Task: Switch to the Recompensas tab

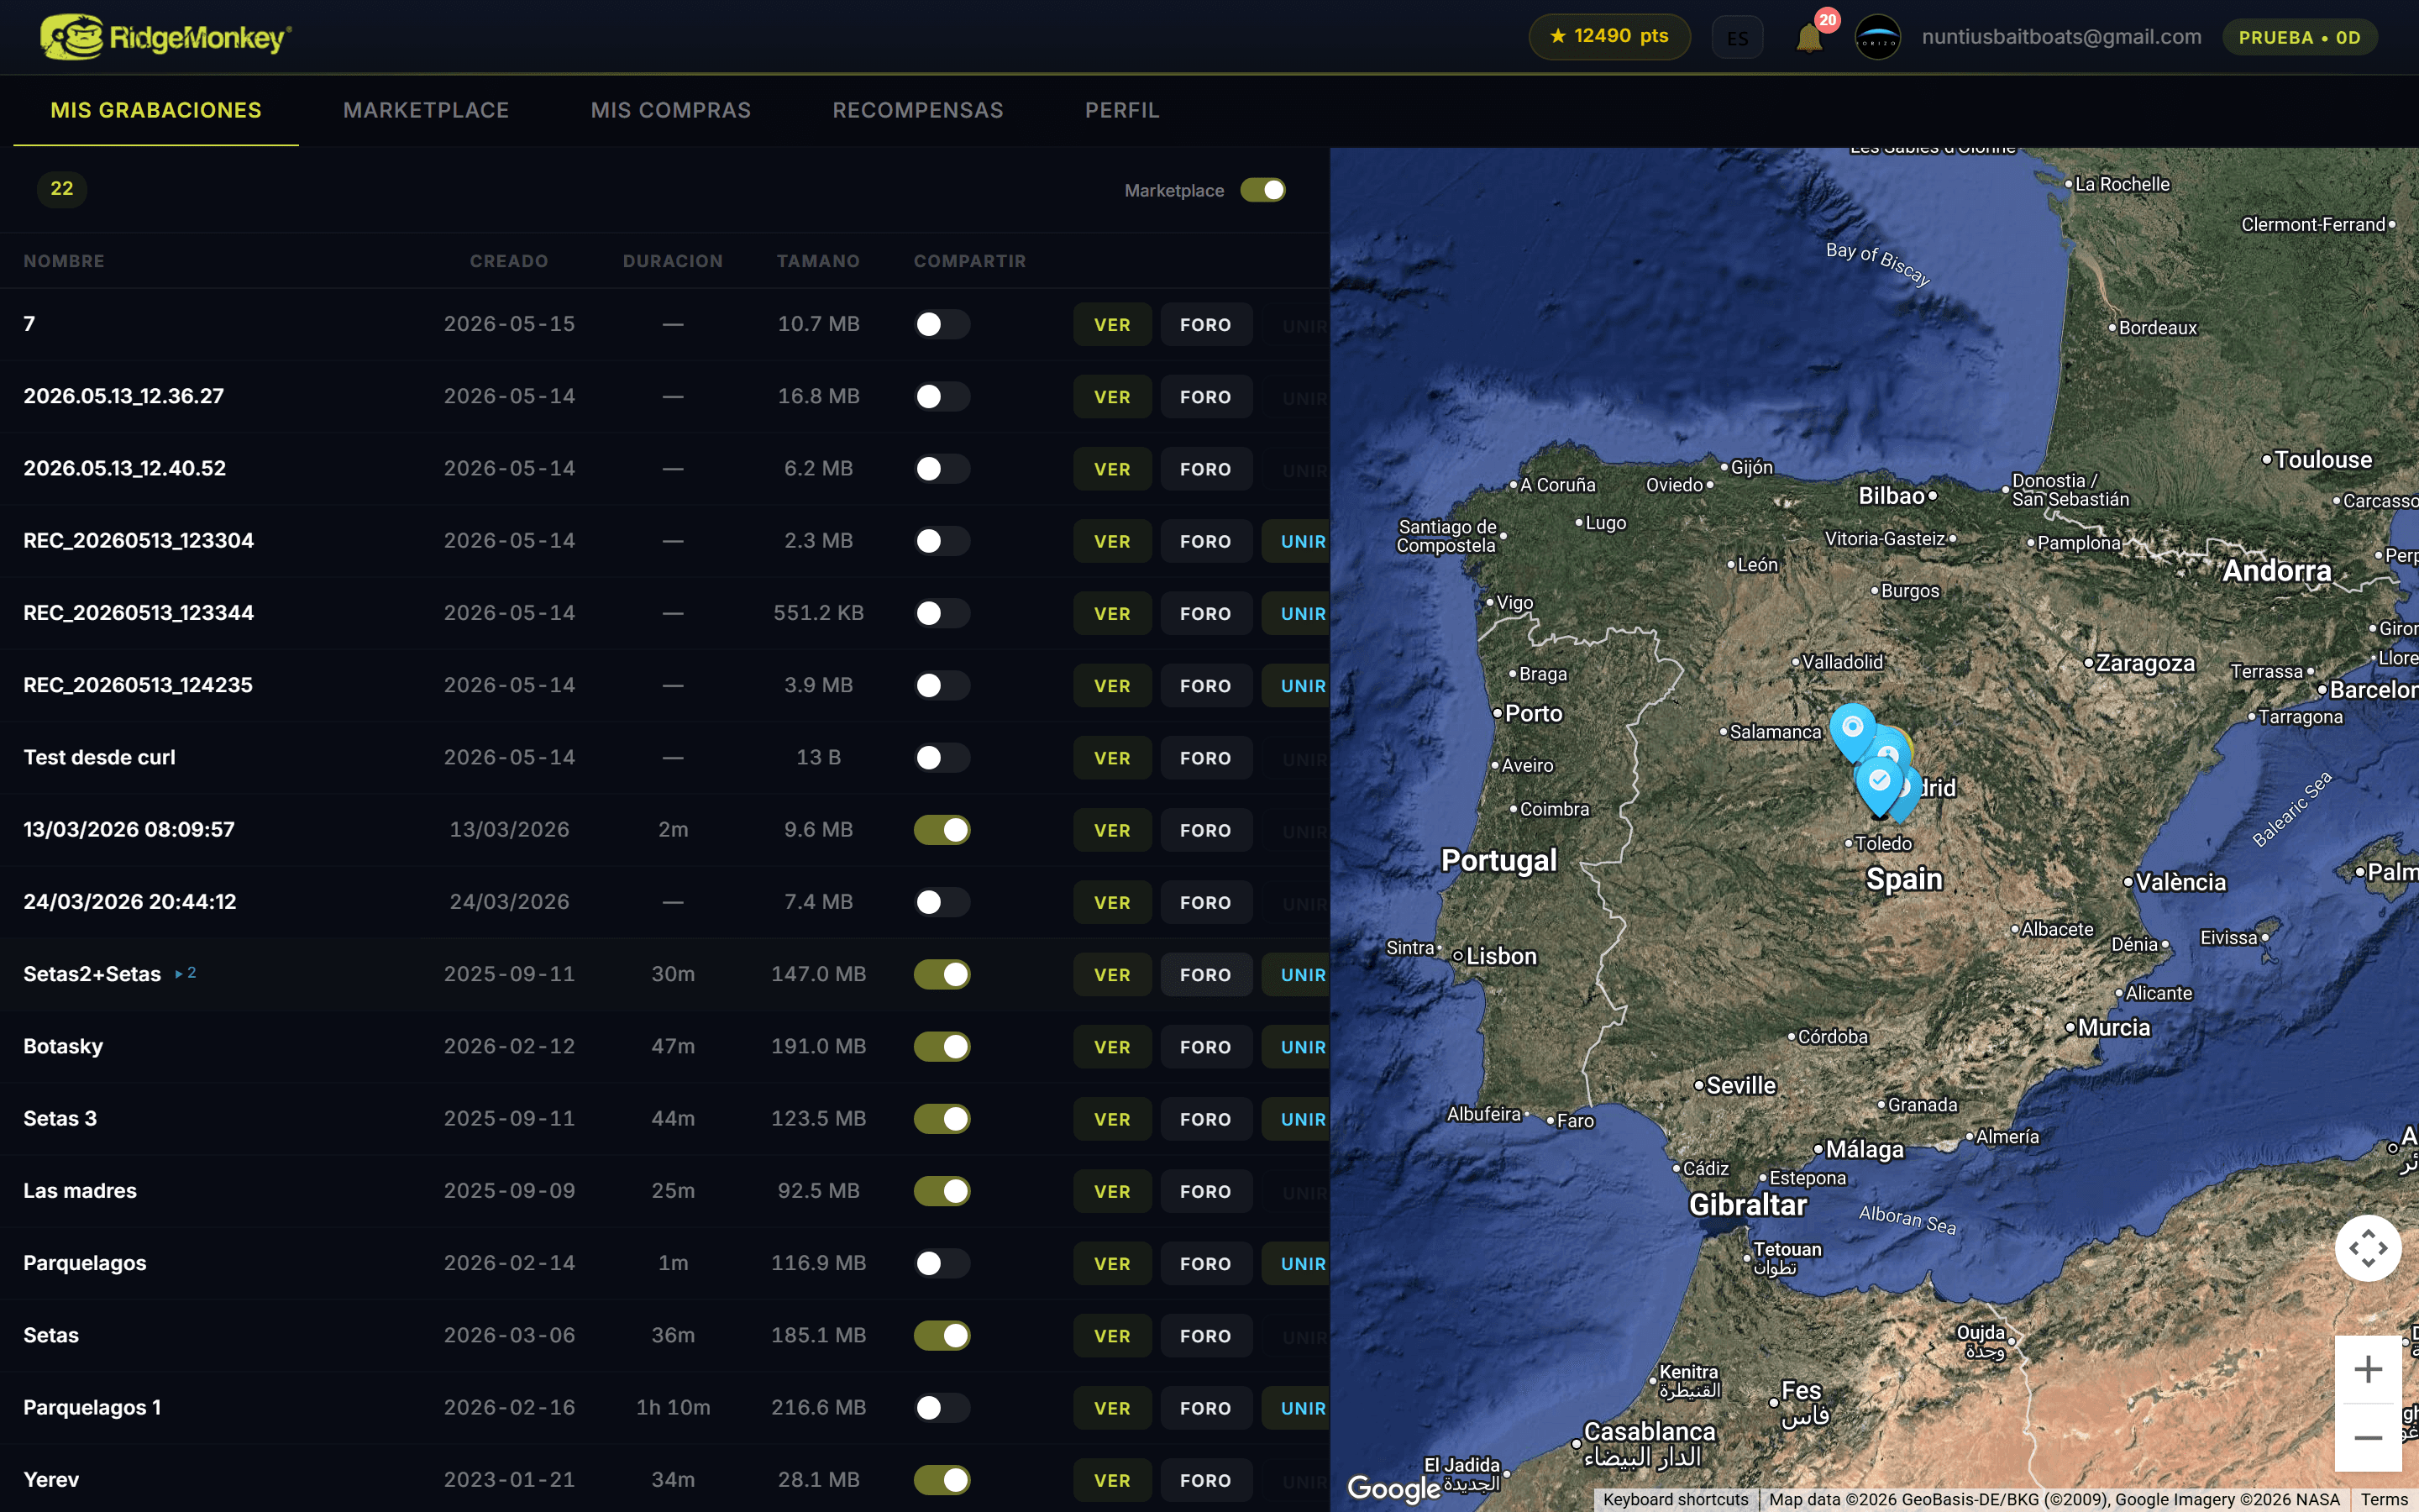Action: click(x=917, y=110)
